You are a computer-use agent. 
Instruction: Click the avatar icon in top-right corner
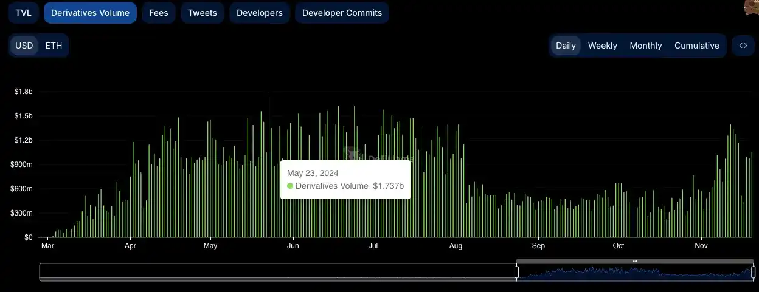751,7
